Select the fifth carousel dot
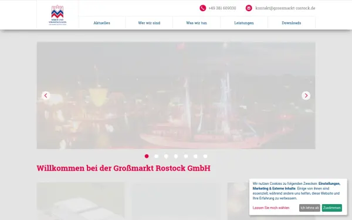 point(186,156)
